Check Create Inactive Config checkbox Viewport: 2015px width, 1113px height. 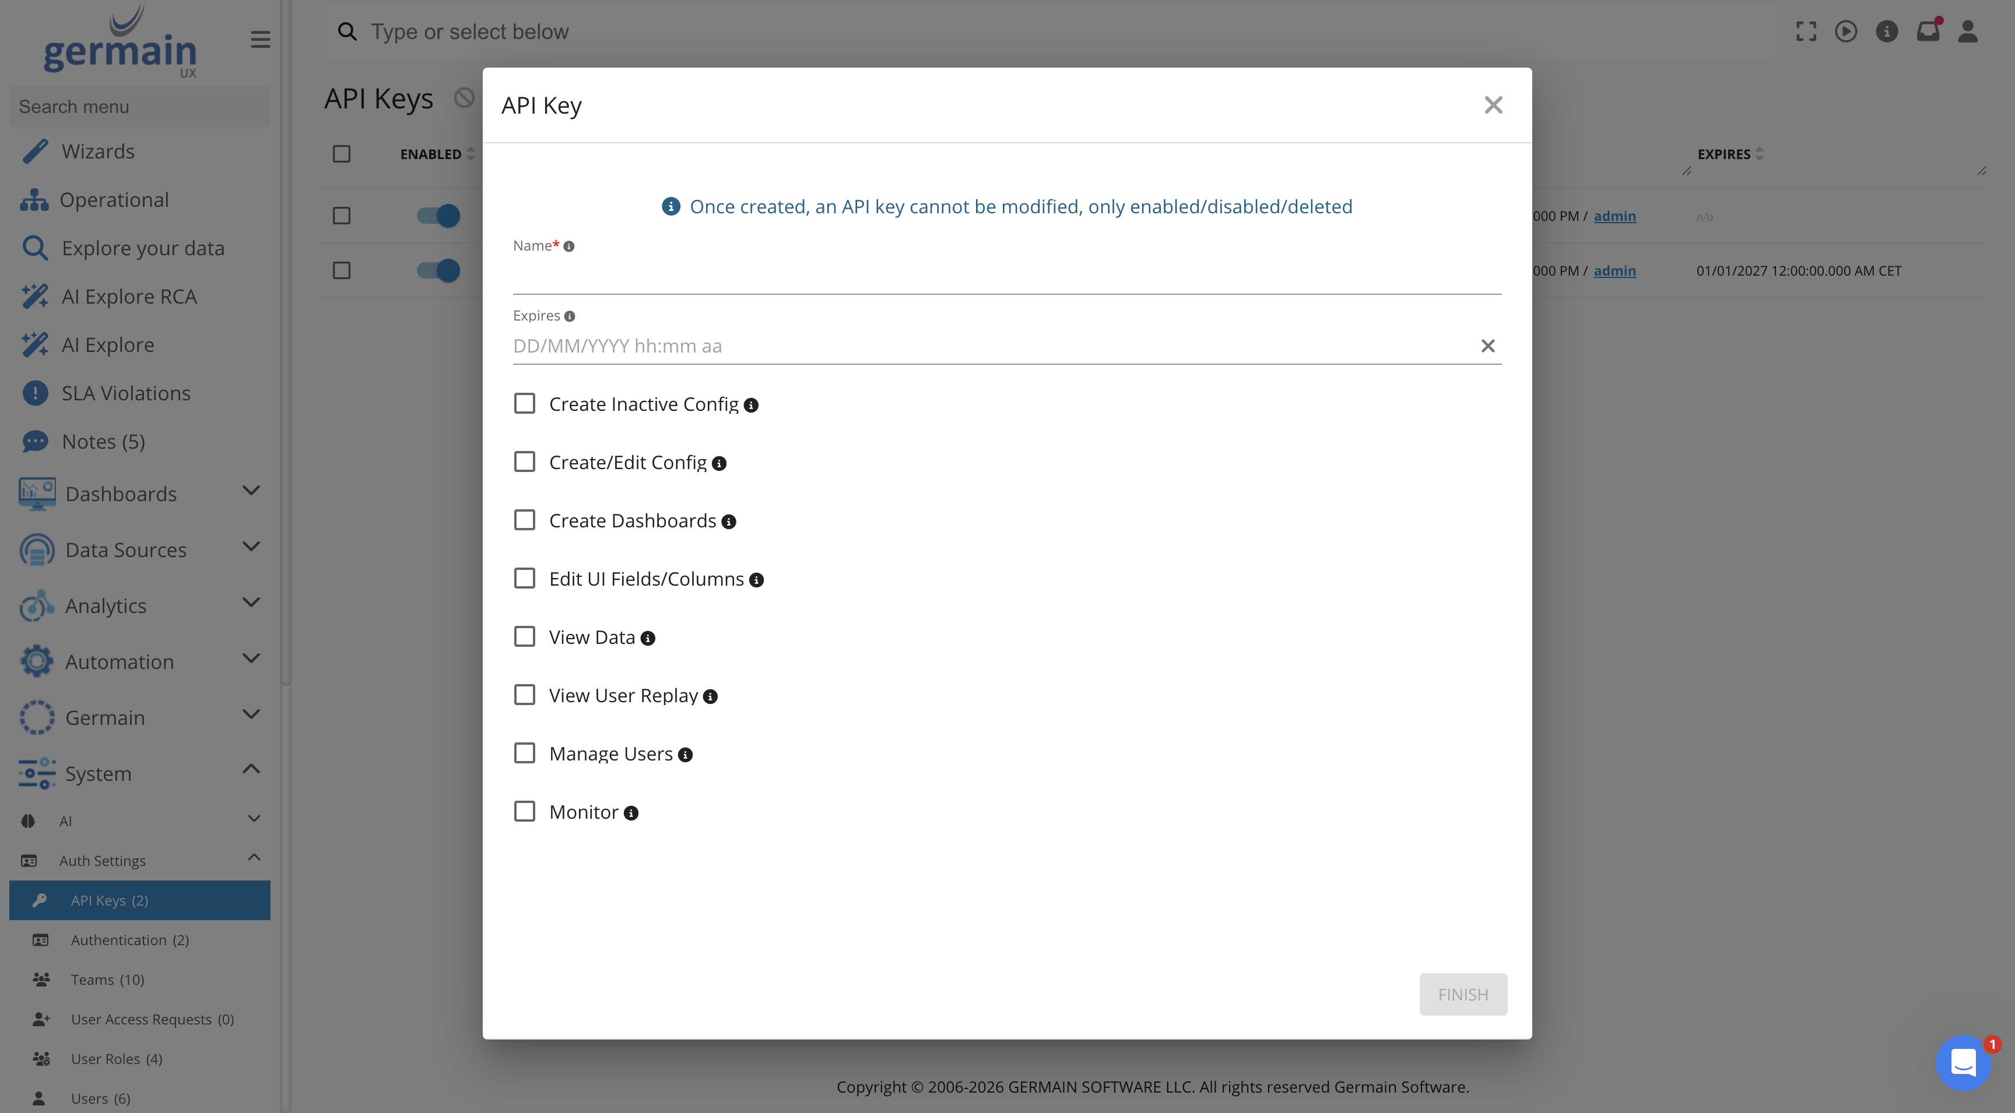[524, 403]
